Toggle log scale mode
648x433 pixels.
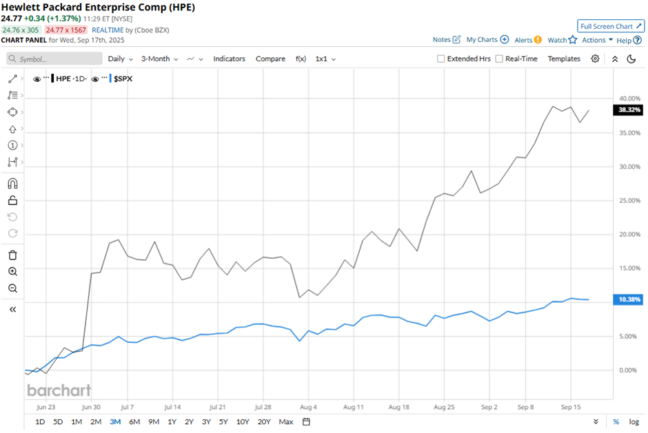[x=634, y=422]
